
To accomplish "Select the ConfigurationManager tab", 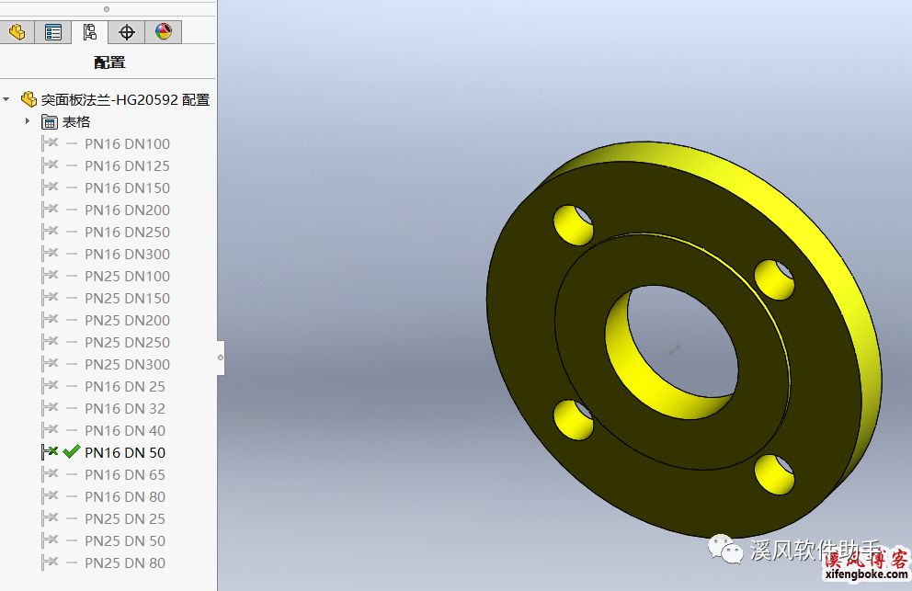I will [89, 32].
